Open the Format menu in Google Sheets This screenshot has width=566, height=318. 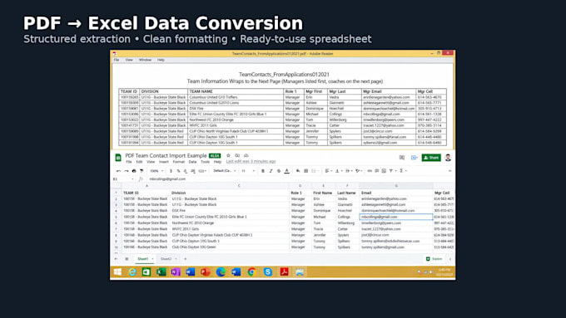pos(179,162)
